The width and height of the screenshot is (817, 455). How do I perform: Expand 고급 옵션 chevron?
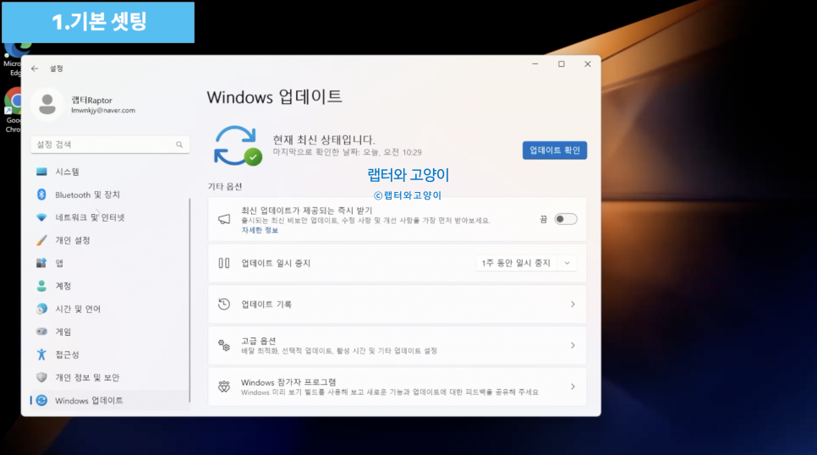(573, 345)
